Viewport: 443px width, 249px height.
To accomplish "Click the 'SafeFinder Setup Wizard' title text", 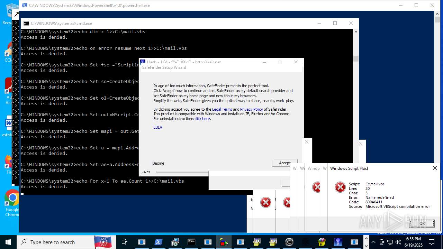I will 164,67.
